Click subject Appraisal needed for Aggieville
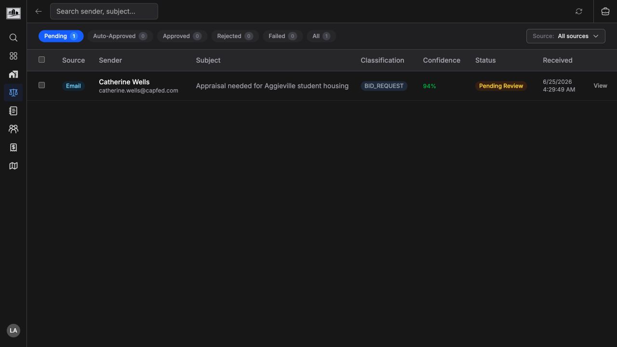 click(x=272, y=86)
